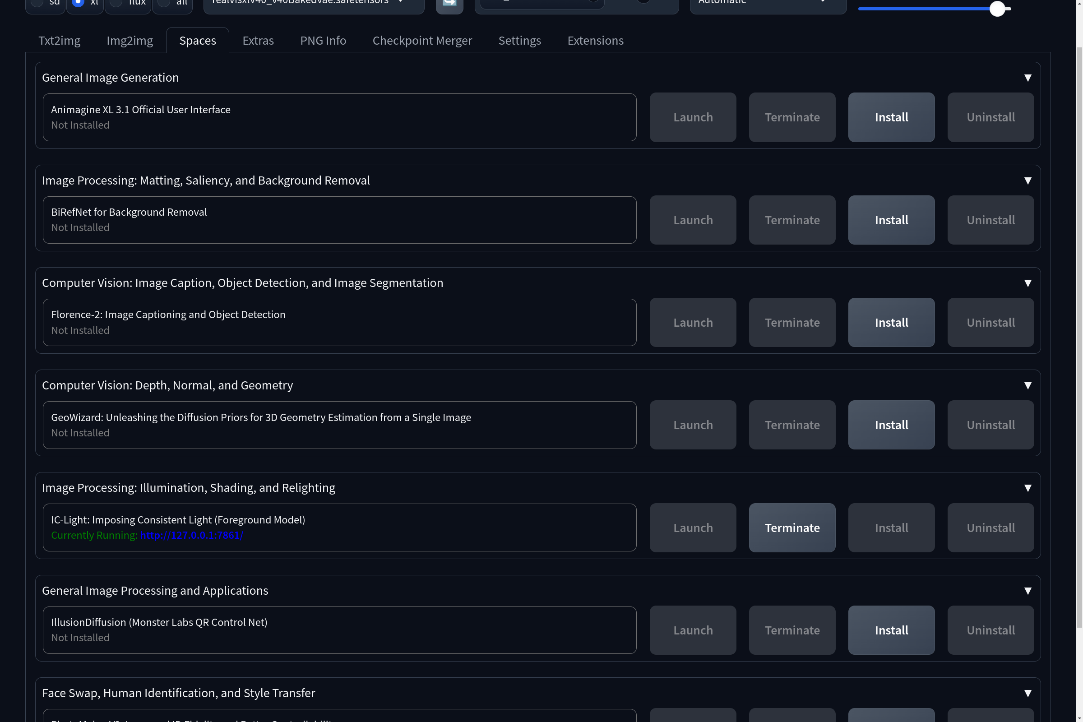
Task: Select the xl preset radio button
Action: tap(78, 2)
